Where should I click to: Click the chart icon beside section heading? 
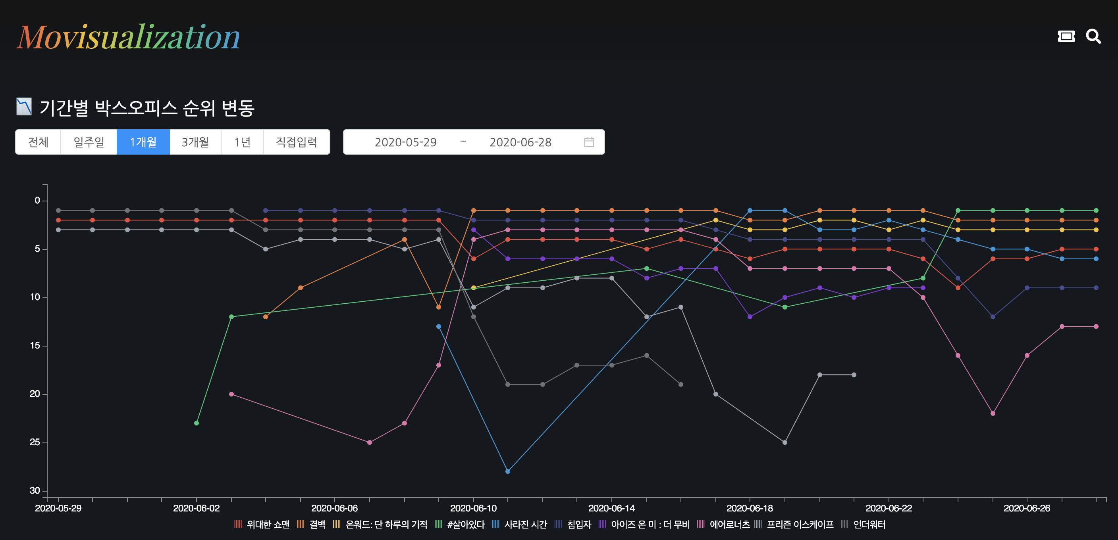point(24,107)
